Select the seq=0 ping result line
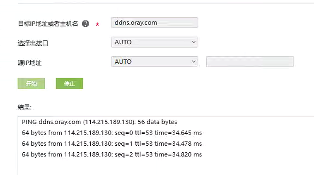314x175 pixels. coord(111,133)
